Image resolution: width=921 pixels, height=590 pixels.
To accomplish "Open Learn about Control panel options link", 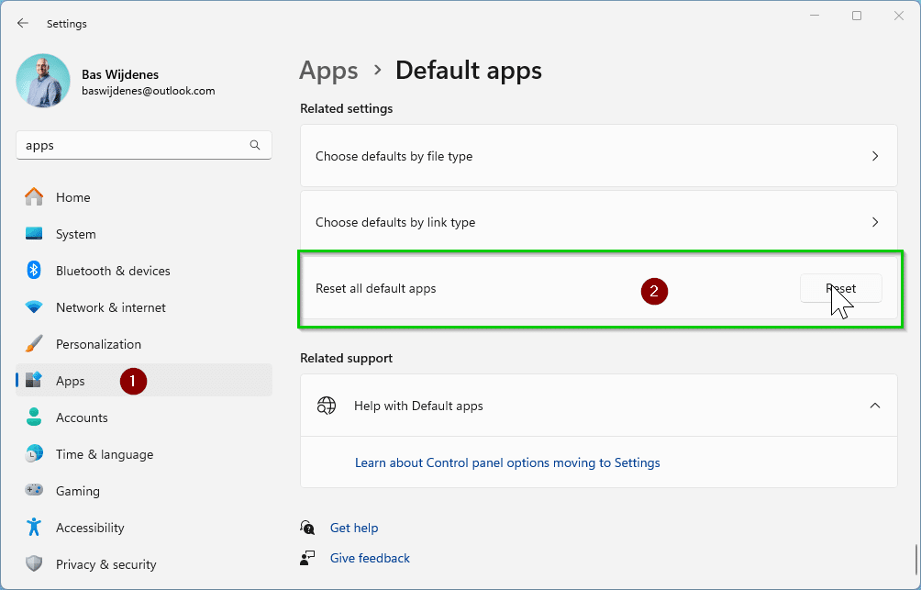I will pyautogui.click(x=507, y=462).
